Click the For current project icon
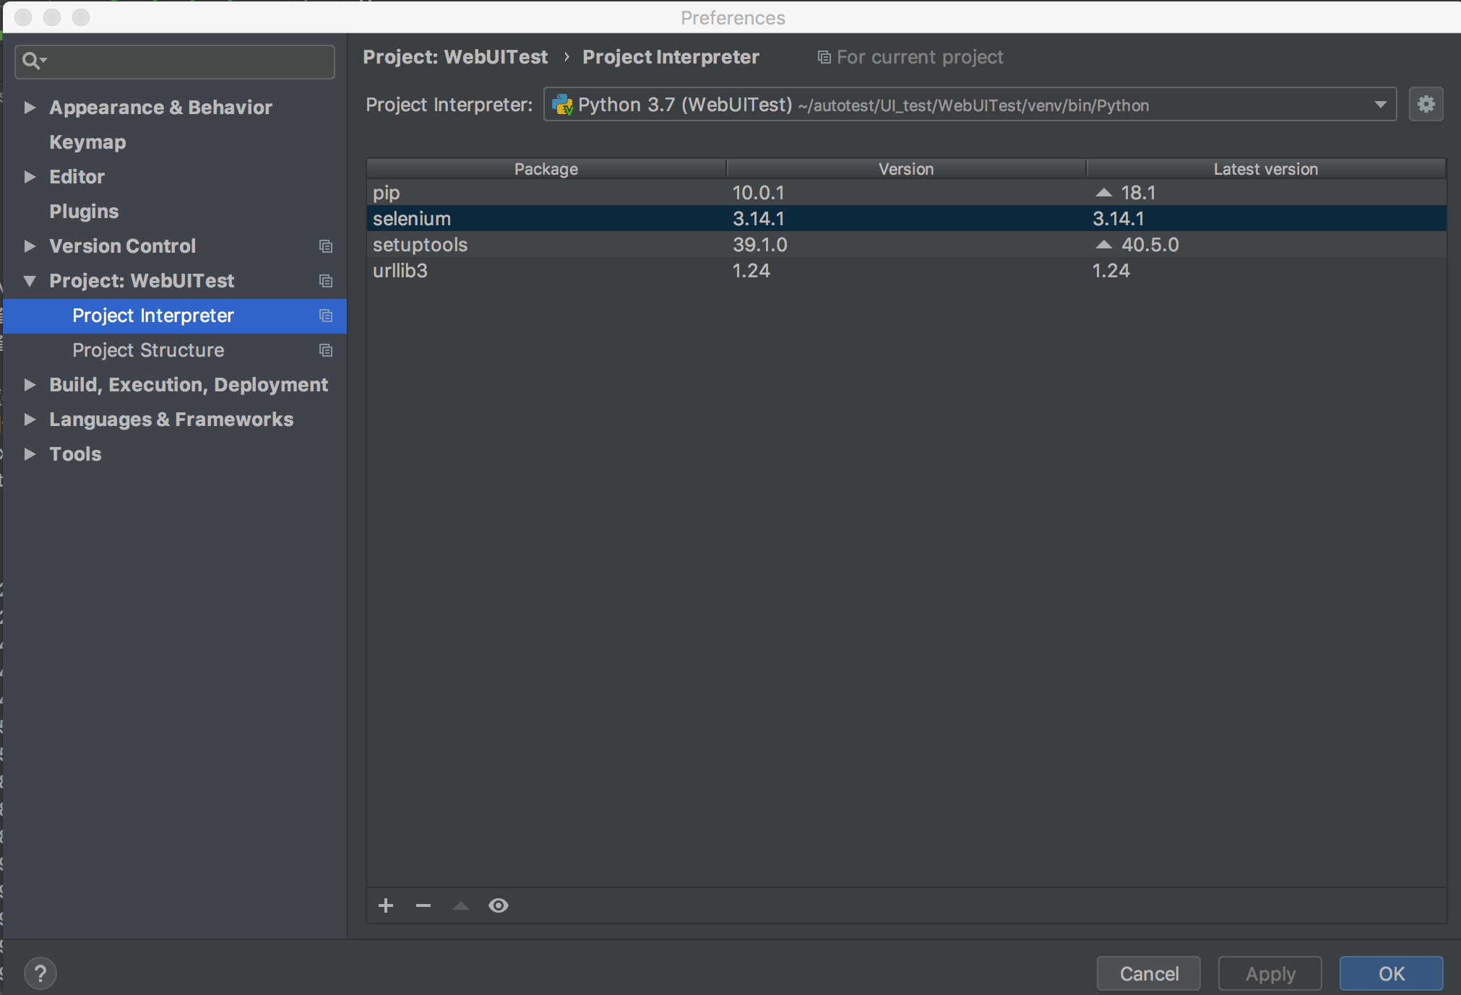Image resolution: width=1461 pixels, height=995 pixels. click(824, 57)
